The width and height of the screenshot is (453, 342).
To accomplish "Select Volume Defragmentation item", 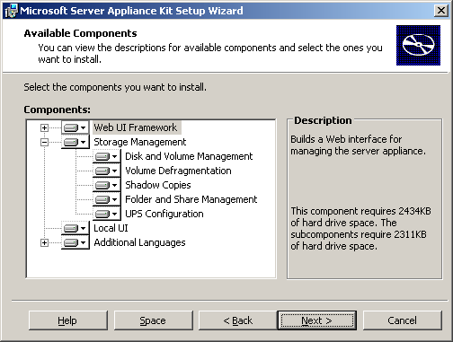I will (178, 171).
